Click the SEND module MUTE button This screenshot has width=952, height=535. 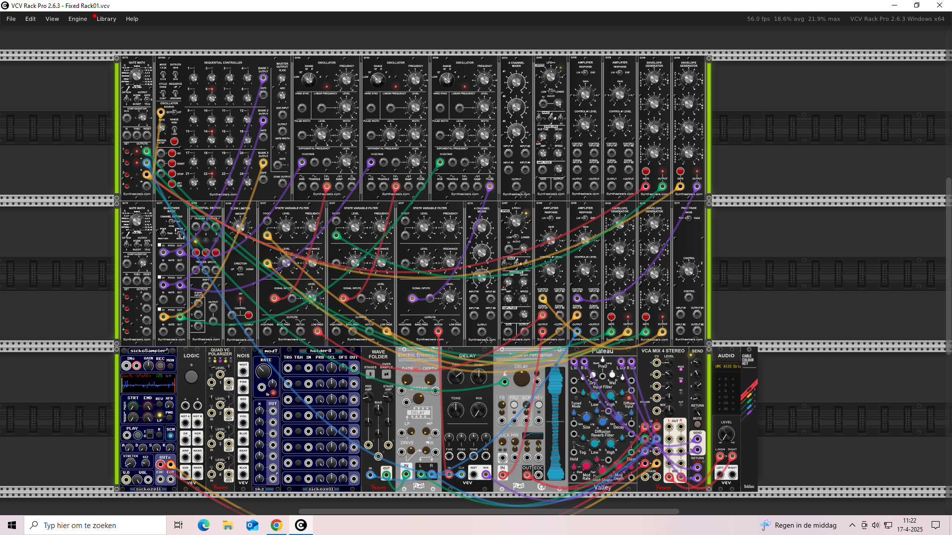697,425
